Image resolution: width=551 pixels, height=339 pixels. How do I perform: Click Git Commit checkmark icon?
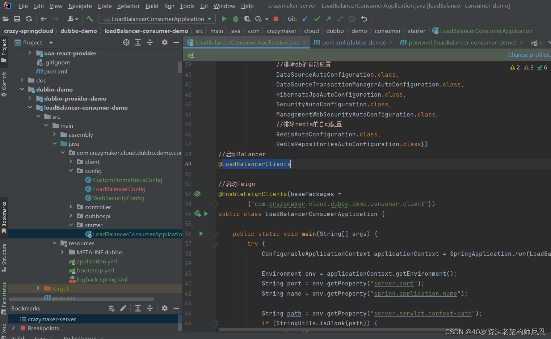click(317, 19)
